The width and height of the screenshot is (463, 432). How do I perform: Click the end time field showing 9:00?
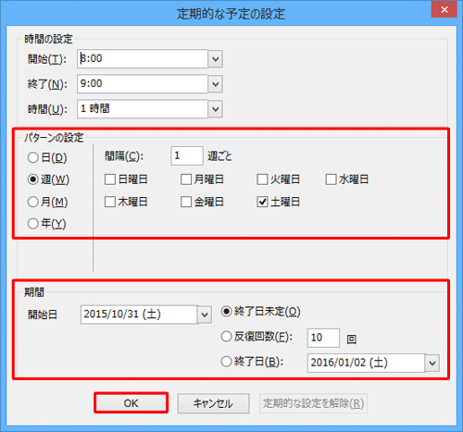(143, 84)
